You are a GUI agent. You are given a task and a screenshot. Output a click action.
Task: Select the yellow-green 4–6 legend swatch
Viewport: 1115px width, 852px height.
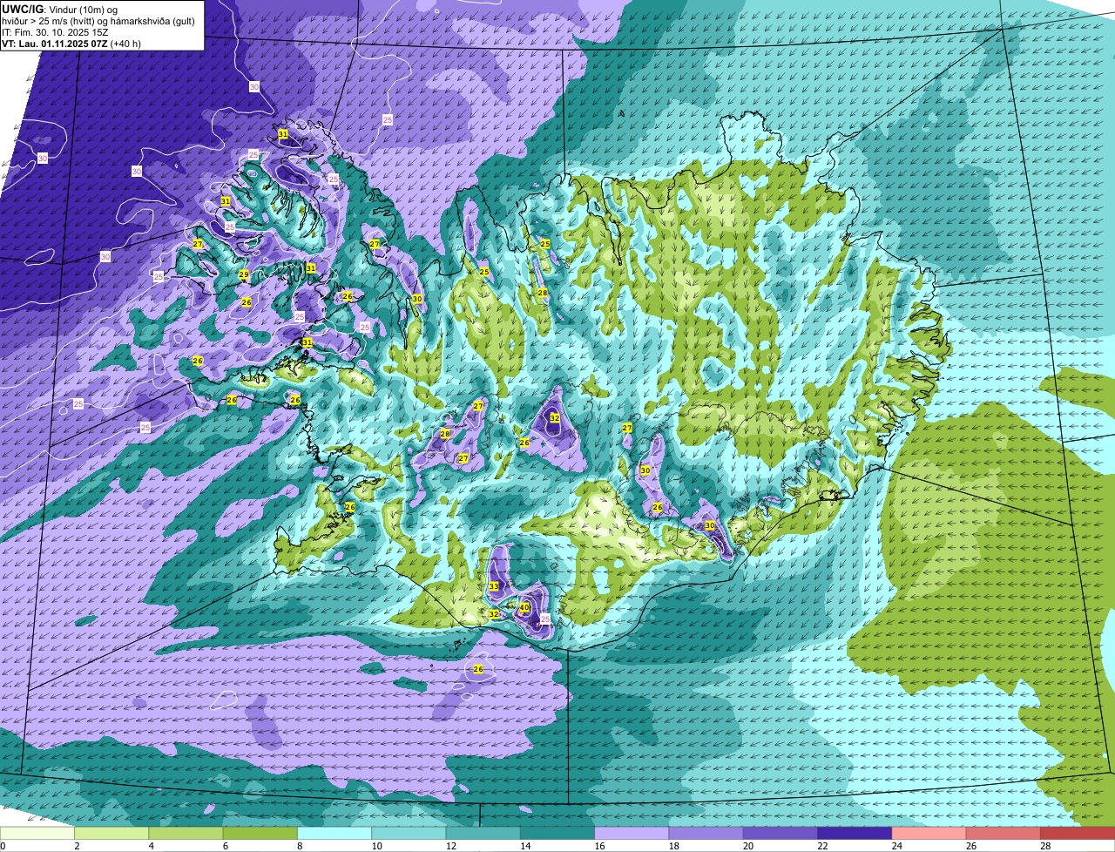[x=186, y=833]
